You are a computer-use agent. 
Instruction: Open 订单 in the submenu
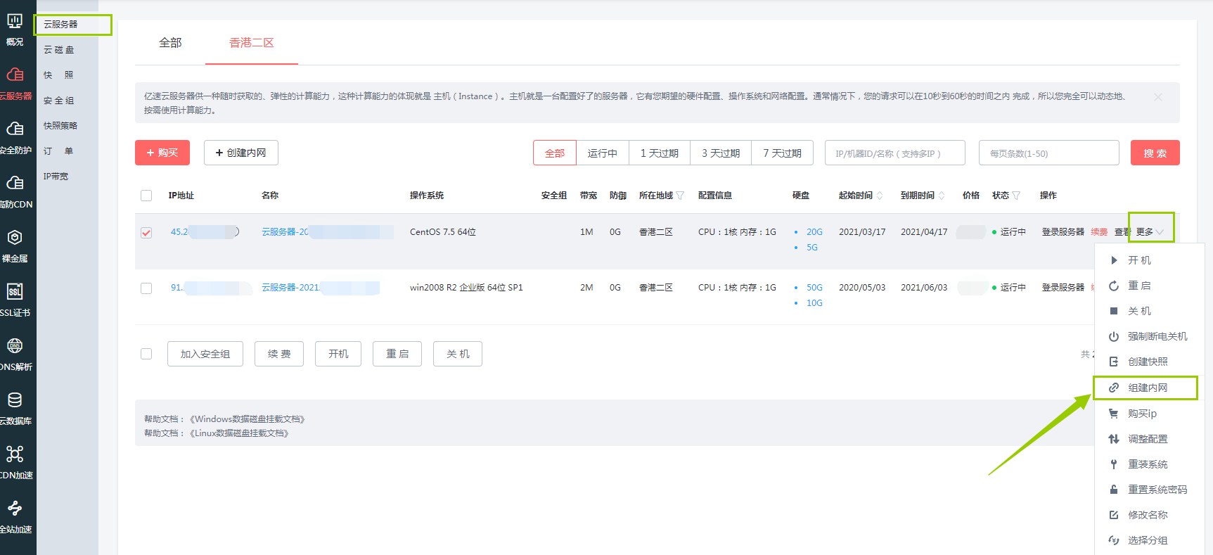pos(59,151)
